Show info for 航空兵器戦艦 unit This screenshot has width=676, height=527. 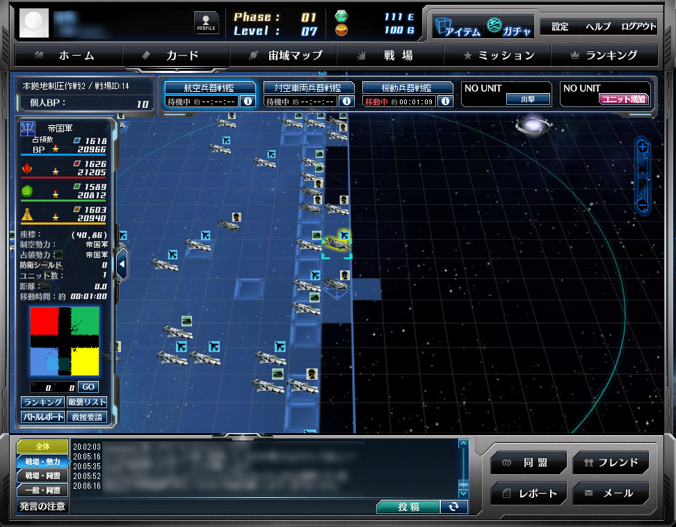(248, 102)
